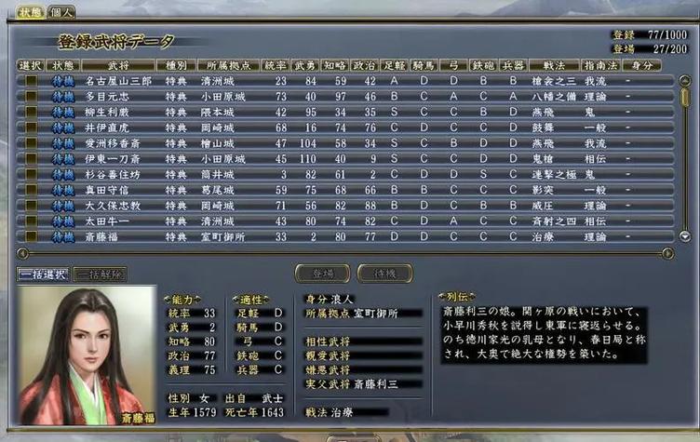Sort by the 兵器 column header
700x442 pixels.
(513, 65)
